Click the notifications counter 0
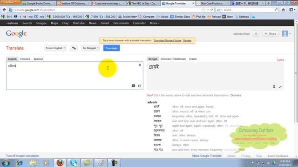 pyautogui.click(x=256, y=34)
